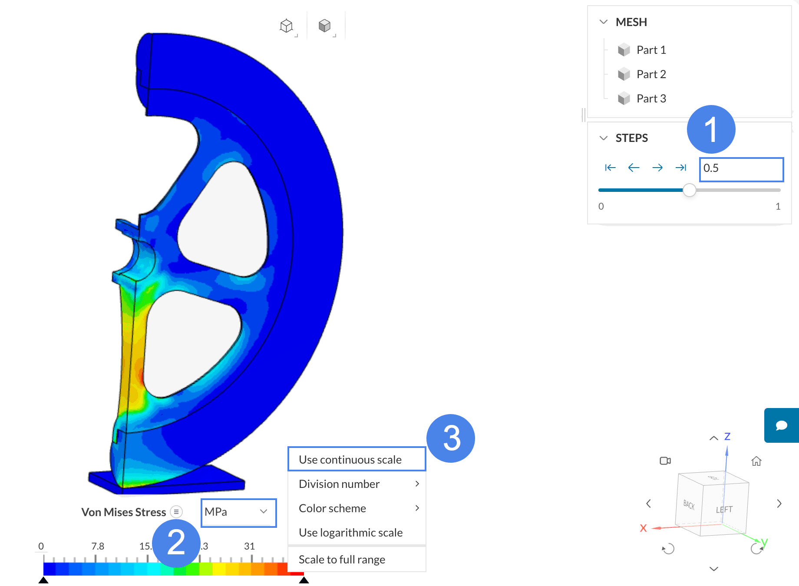The image size is (799, 586).
Task: Open the chat support bubble
Action: pyautogui.click(x=781, y=425)
